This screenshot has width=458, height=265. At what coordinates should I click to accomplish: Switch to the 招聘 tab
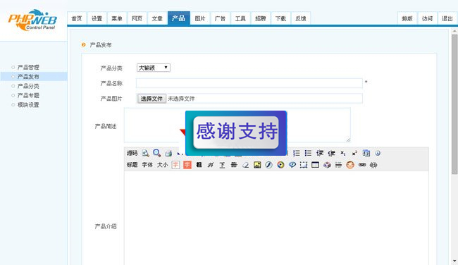coord(261,19)
